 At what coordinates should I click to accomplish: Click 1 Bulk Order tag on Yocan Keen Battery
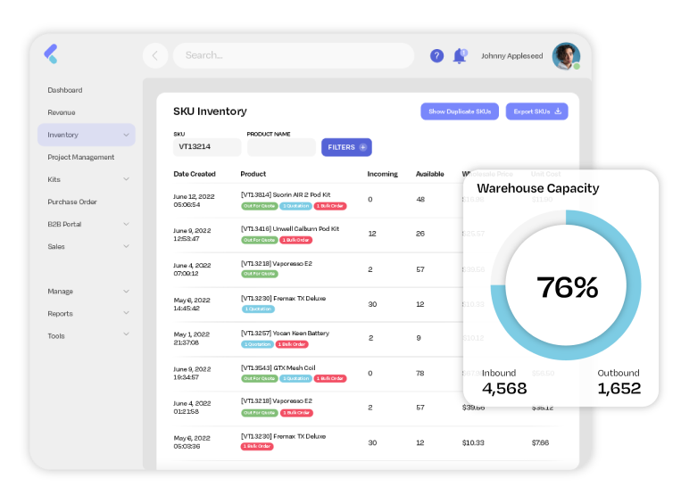[292, 344]
